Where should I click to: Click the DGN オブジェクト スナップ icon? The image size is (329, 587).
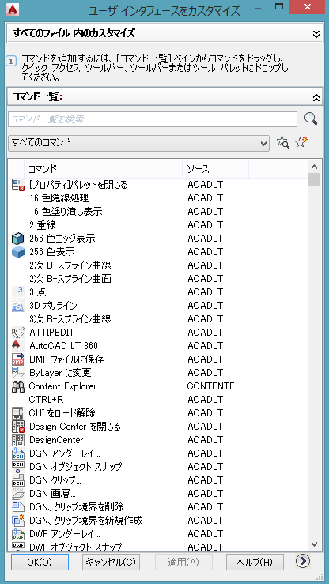coord(18,467)
